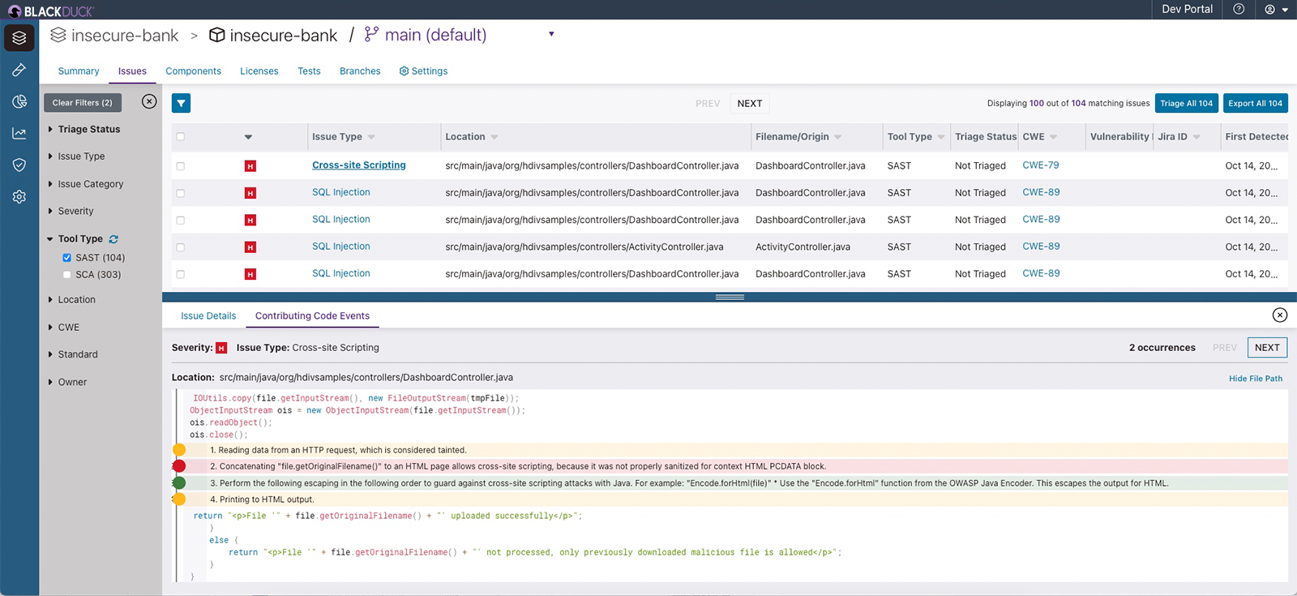Screen dimensions: 1297x596
Task: Expand the Triage Status filter section
Action: [x=88, y=130]
